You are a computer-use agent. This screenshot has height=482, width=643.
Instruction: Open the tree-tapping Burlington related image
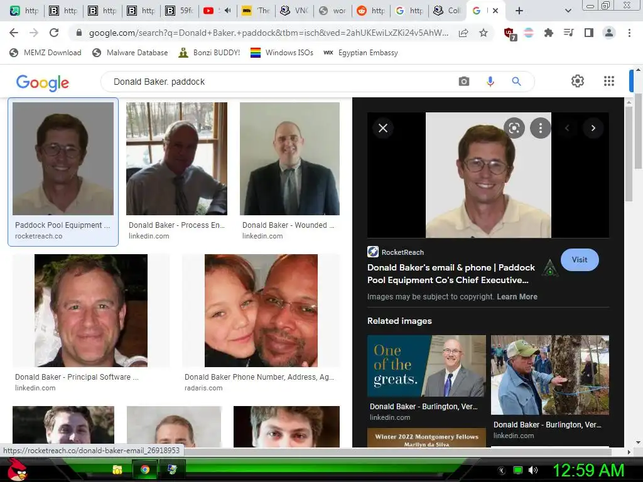pos(550,375)
